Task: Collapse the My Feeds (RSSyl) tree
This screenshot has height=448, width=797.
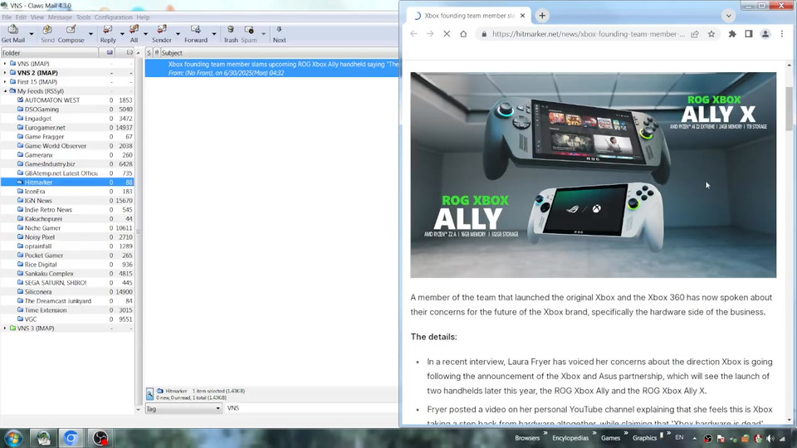Action: pyautogui.click(x=5, y=91)
